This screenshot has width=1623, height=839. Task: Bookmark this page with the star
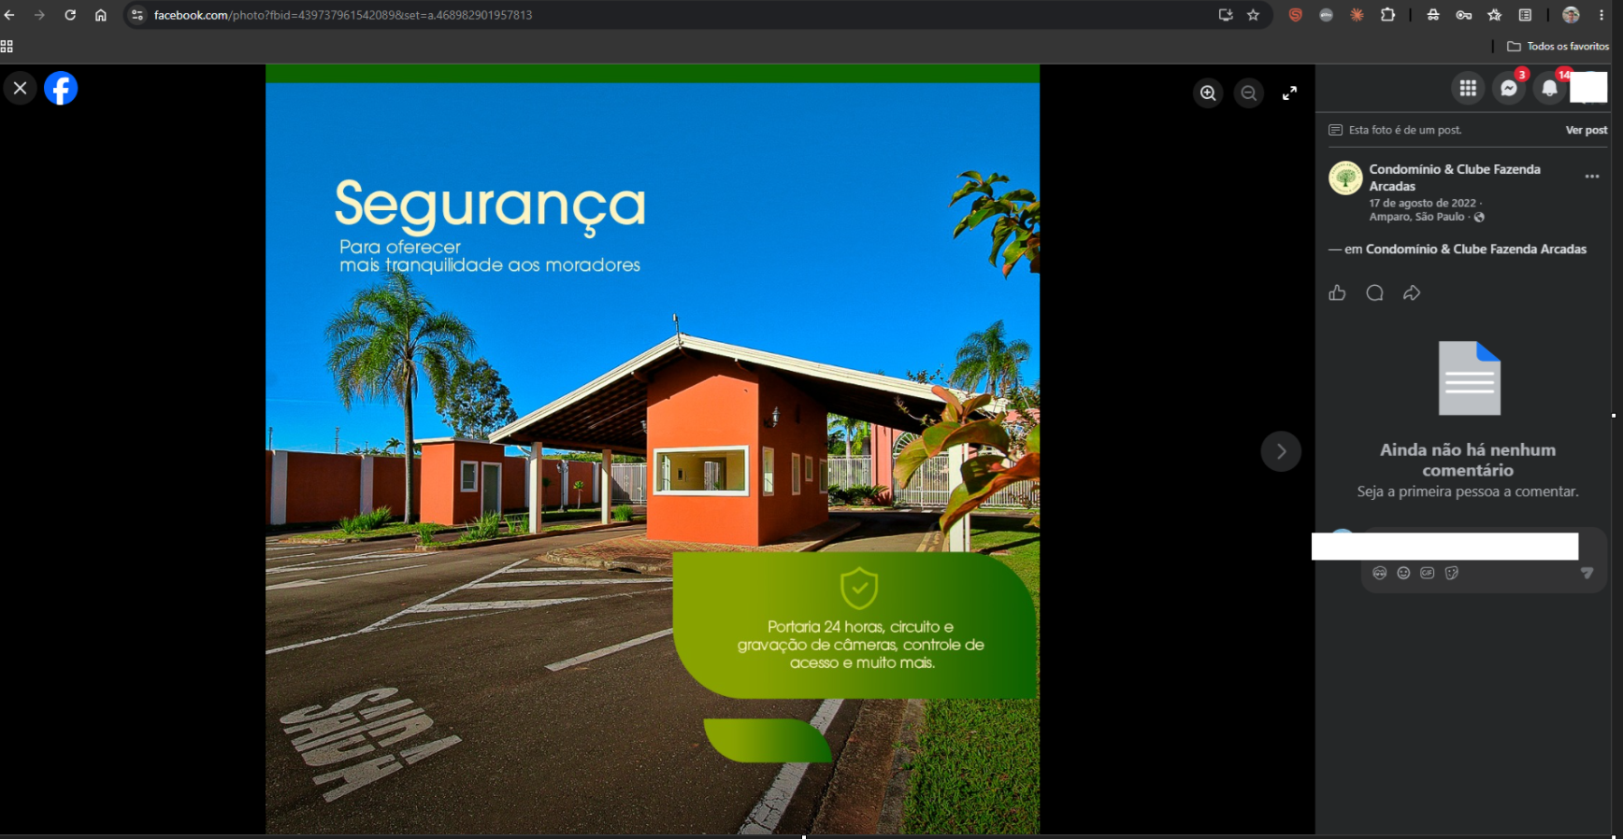point(1254,15)
